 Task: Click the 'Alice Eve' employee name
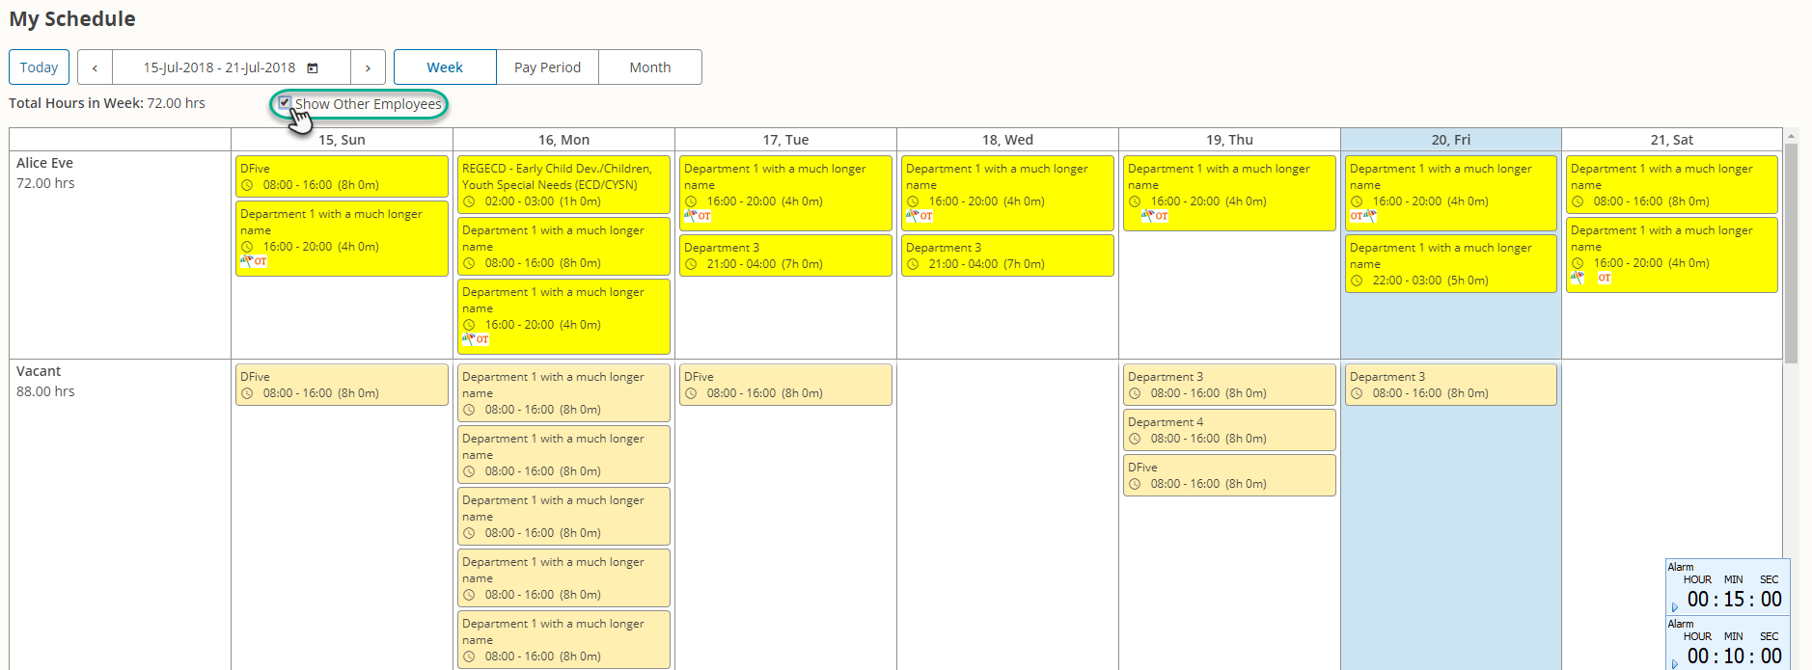(x=44, y=163)
